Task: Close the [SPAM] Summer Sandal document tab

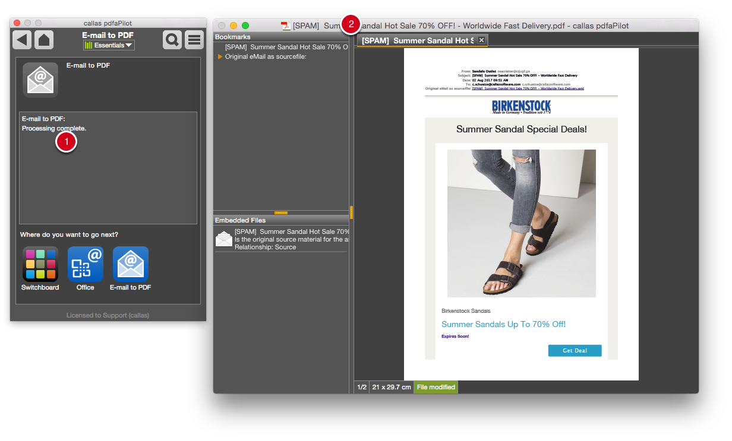Action: click(x=481, y=40)
